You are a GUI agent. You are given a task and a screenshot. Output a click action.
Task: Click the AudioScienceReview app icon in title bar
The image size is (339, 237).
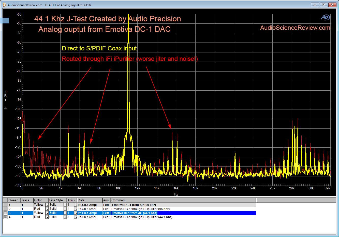pyautogui.click(x=4, y=5)
